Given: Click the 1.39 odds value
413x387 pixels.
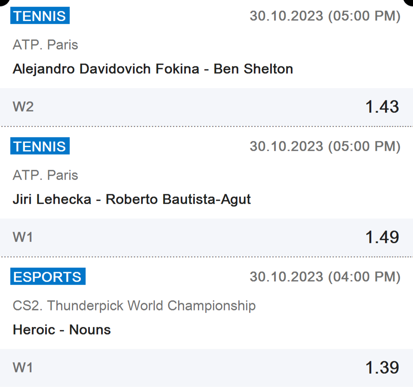Looking at the screenshot, I should (382, 368).
